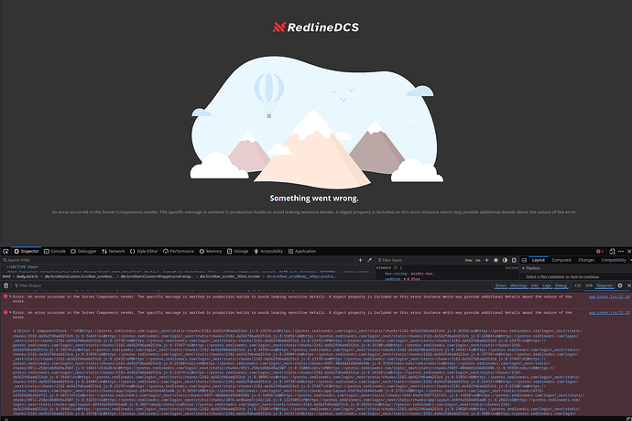
Task: Toggle the .cls classes panel
Action: point(477,260)
